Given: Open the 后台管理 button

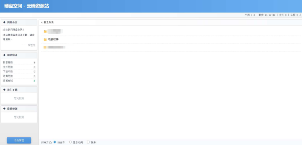Looking at the screenshot, I should click(19, 140).
